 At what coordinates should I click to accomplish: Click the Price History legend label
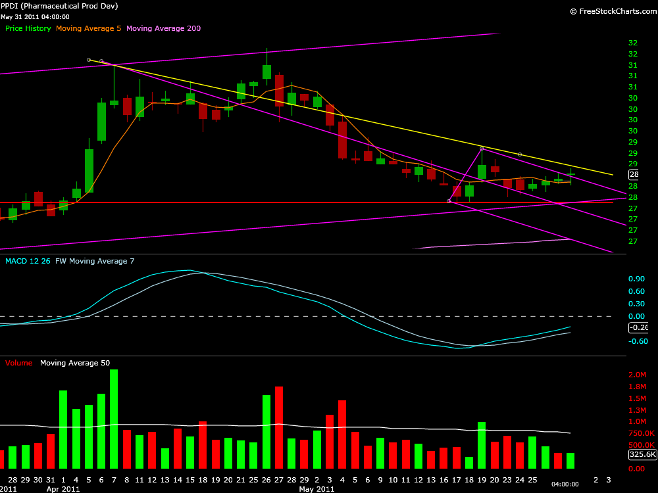click(28, 28)
